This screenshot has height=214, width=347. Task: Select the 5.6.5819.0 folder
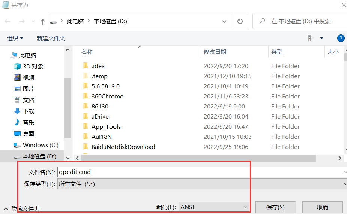(x=105, y=86)
